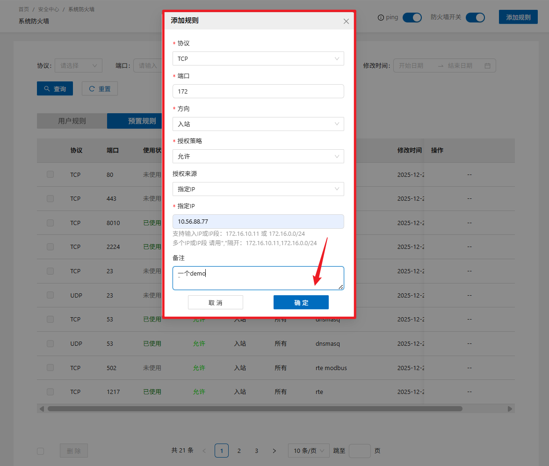Close the 添加规则 dialog with the X icon
The image size is (549, 466).
pyautogui.click(x=346, y=22)
